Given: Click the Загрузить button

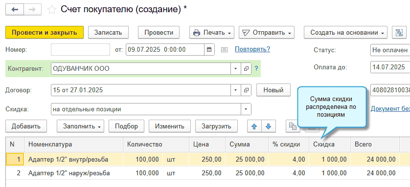Looking at the screenshot, I should coord(216,126).
